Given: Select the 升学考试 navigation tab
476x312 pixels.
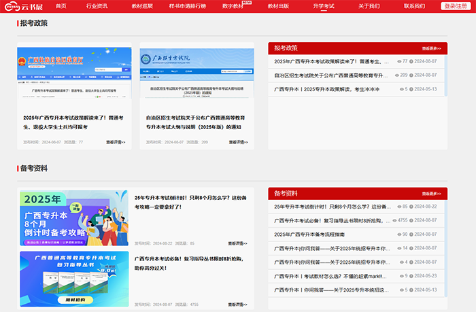Looking at the screenshot, I should [x=324, y=6].
